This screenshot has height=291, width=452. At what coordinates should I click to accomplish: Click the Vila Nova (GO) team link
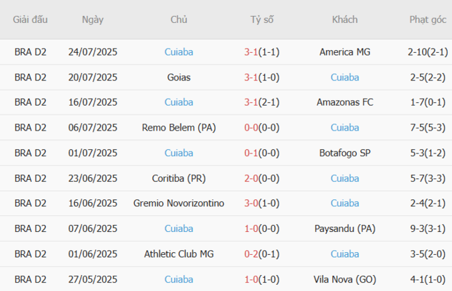[345, 279]
